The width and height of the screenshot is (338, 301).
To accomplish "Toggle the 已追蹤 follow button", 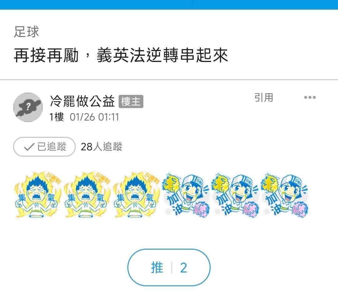I will pos(44,147).
